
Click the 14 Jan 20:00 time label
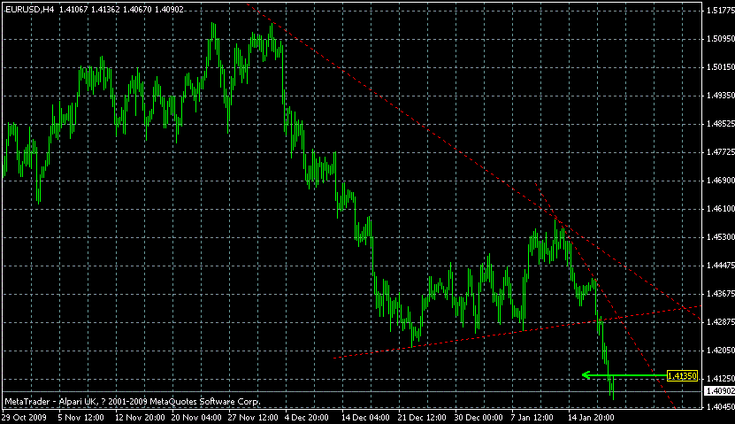(x=591, y=417)
